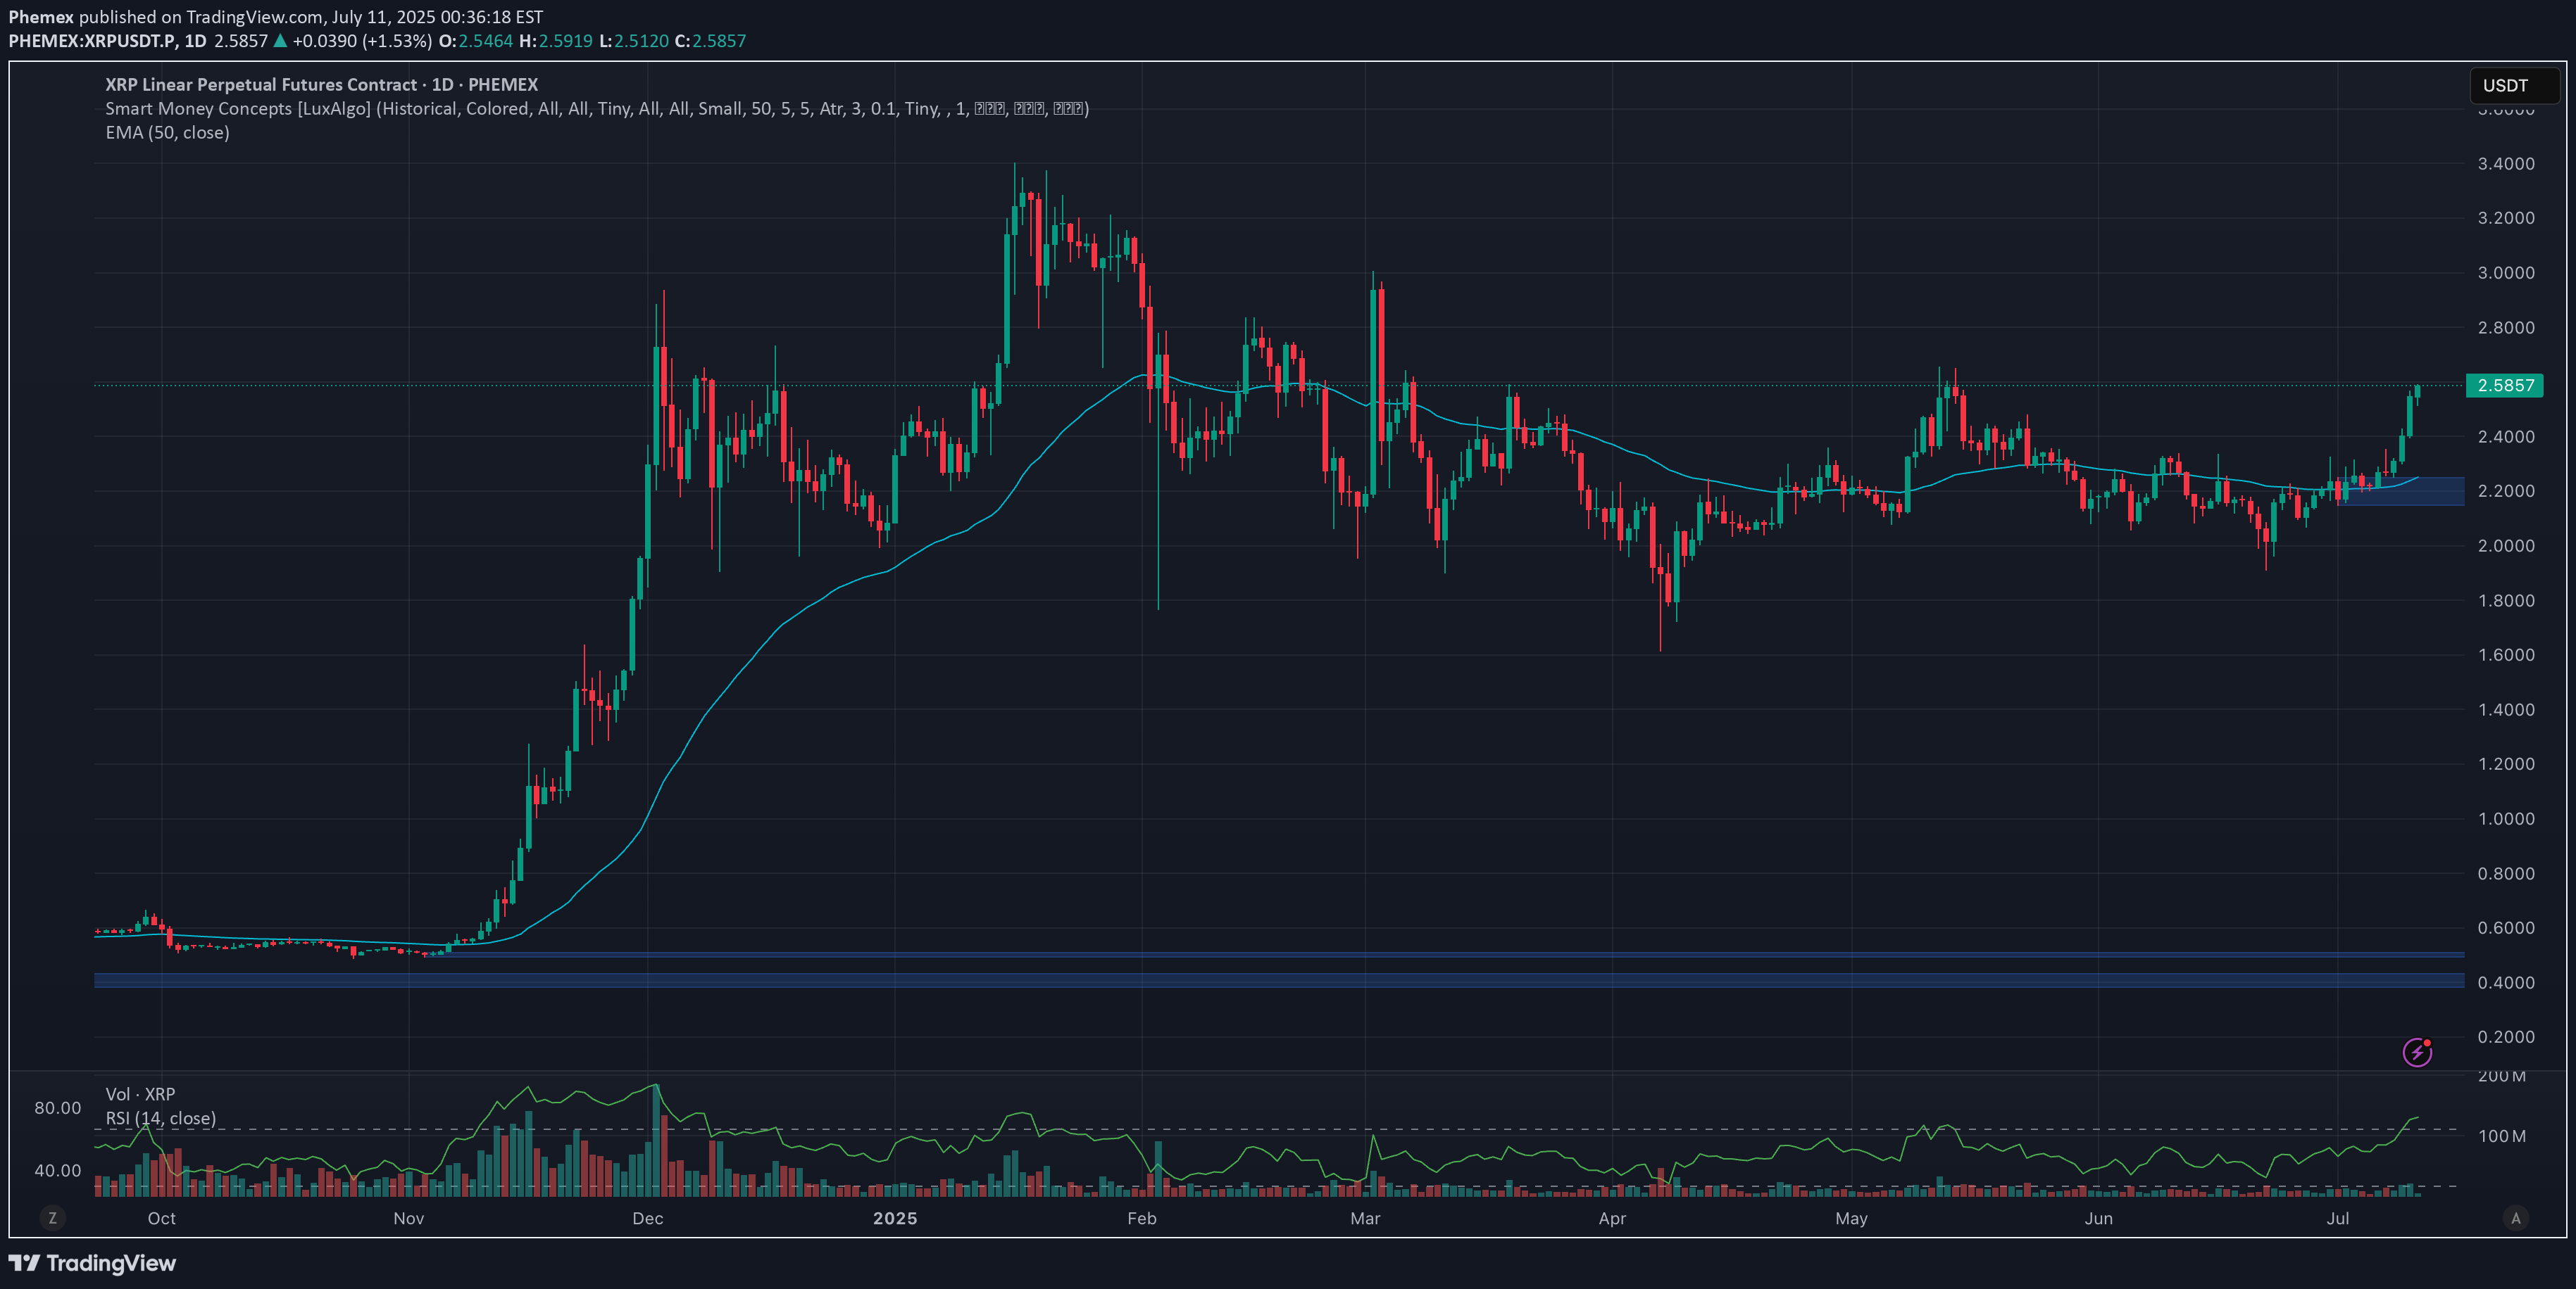Image resolution: width=2576 pixels, height=1289 pixels.
Task: Select the Smart Money Concepts indicator legend
Action: (x=597, y=109)
